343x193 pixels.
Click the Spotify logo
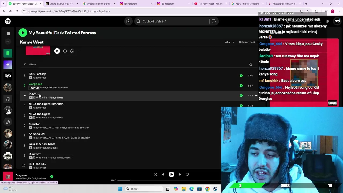pos(8,21)
